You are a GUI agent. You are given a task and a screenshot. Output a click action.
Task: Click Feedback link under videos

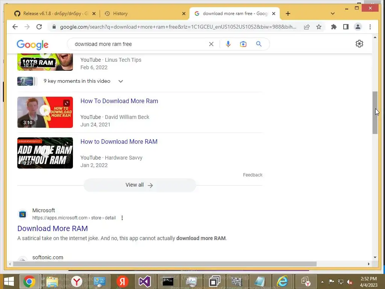[253, 175]
